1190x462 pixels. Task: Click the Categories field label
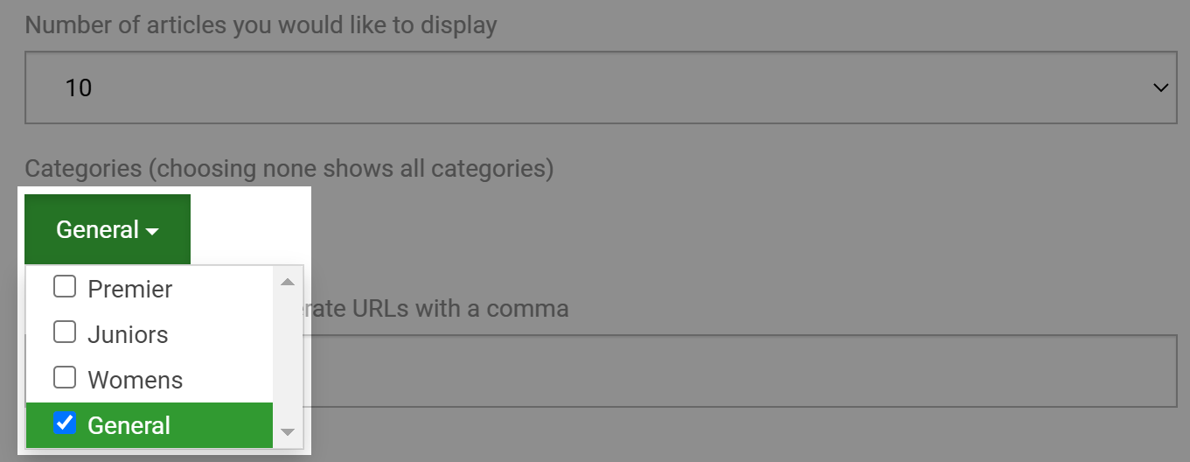289,168
